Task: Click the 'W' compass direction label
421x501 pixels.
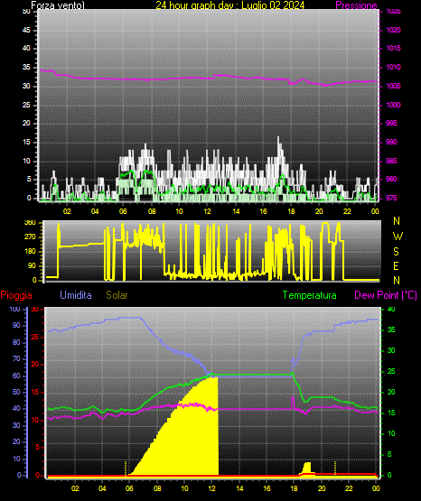Action: point(398,237)
